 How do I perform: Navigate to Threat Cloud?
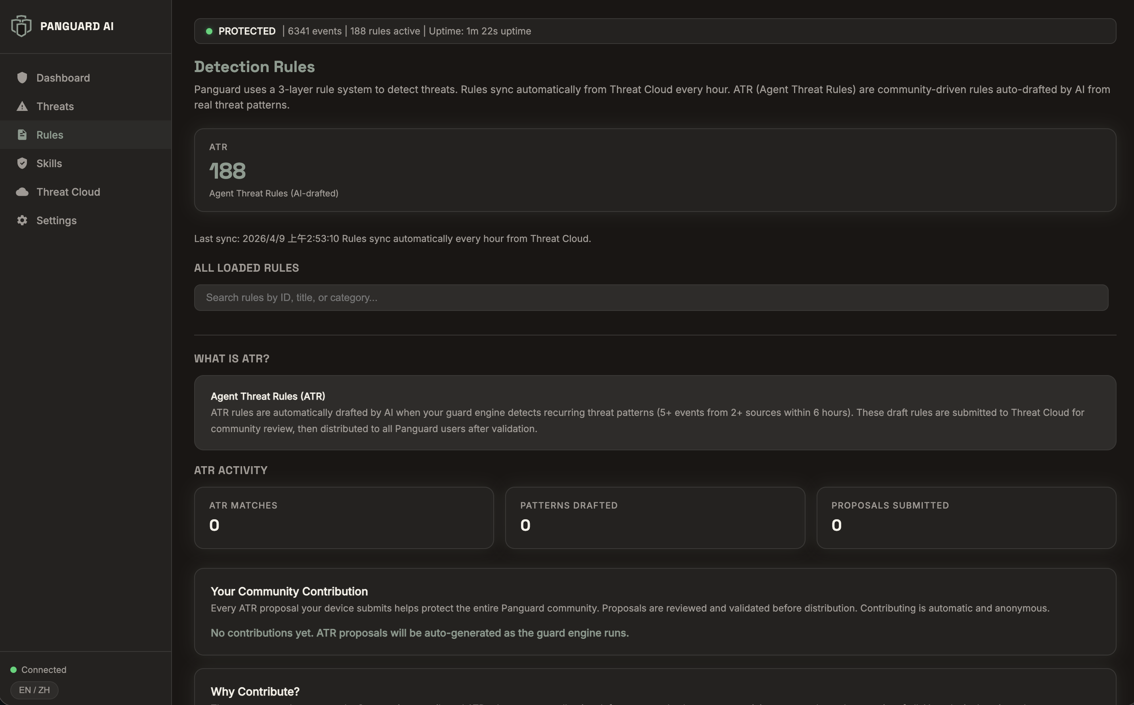85,192
